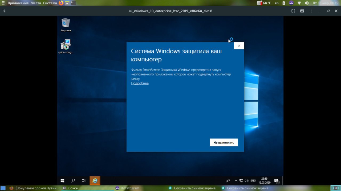Open the Windows clock showing 23:19

[264, 181]
